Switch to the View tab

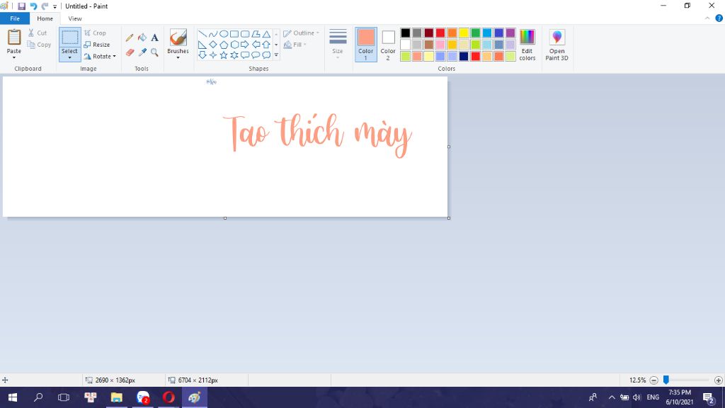point(75,18)
